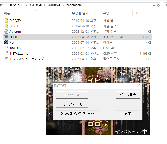
Task: Click the トラブルシューティング text document icon
Action: pos(6,59)
